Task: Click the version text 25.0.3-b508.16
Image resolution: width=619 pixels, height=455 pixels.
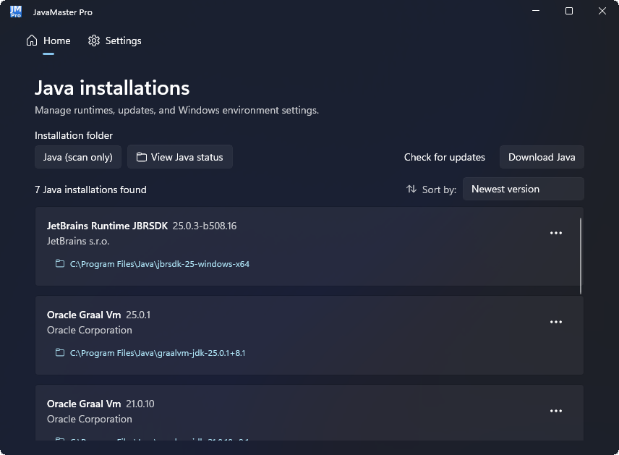Action: [205, 226]
